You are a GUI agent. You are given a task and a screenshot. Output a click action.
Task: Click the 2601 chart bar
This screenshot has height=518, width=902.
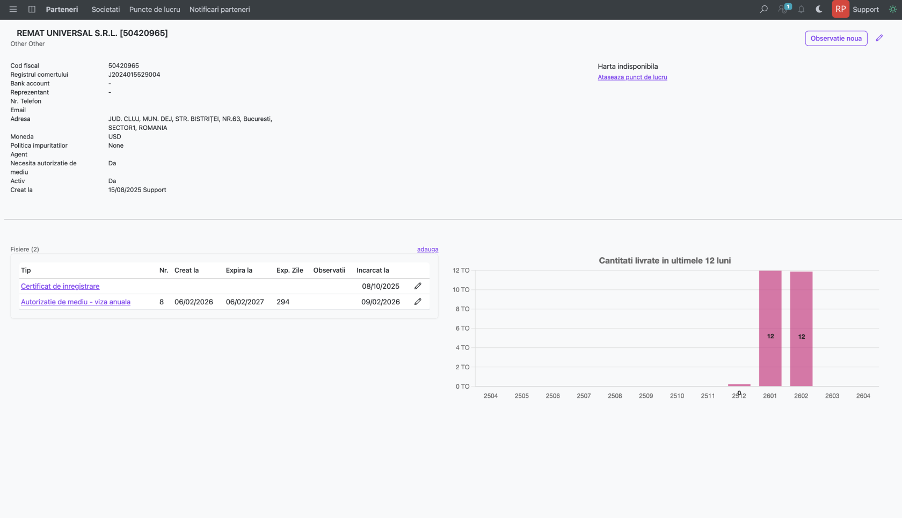coord(770,328)
